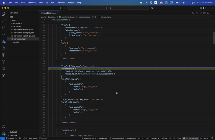
Task: Expand the aerospace folder
Action: pyautogui.click(x=17, y=23)
